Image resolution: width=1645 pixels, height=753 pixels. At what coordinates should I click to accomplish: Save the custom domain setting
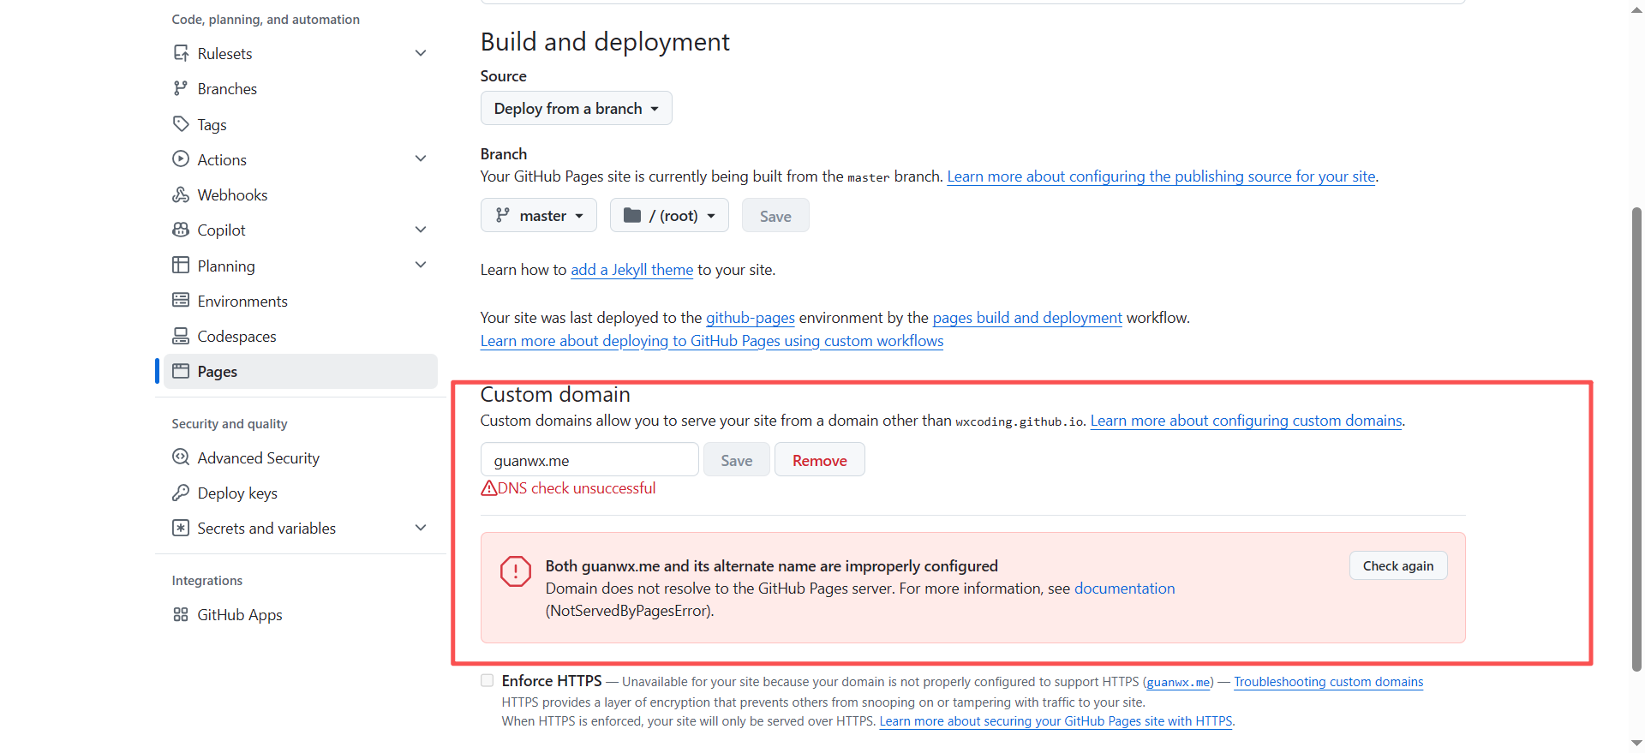pos(737,460)
